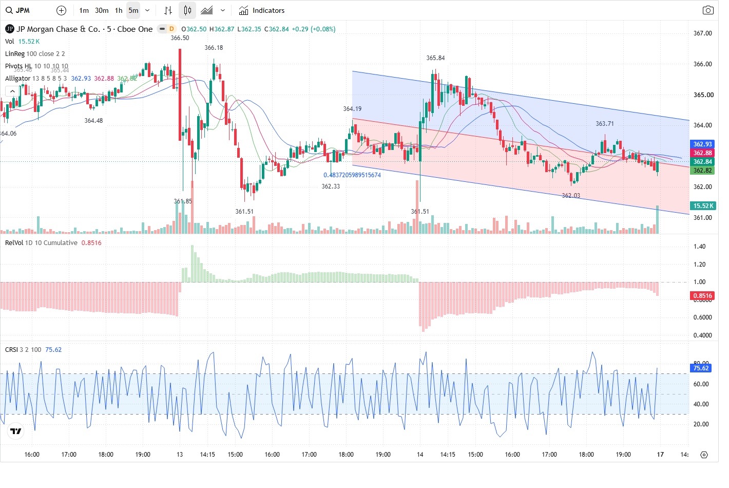Take a chart snapshot with camera icon
The width and height of the screenshot is (729, 488).
(708, 10)
